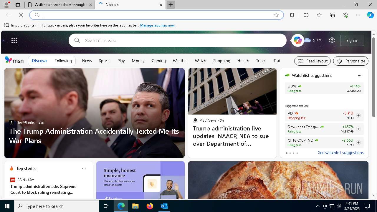Open ABC News Trump administration live updates
This screenshot has height=212, width=377.
click(232, 136)
